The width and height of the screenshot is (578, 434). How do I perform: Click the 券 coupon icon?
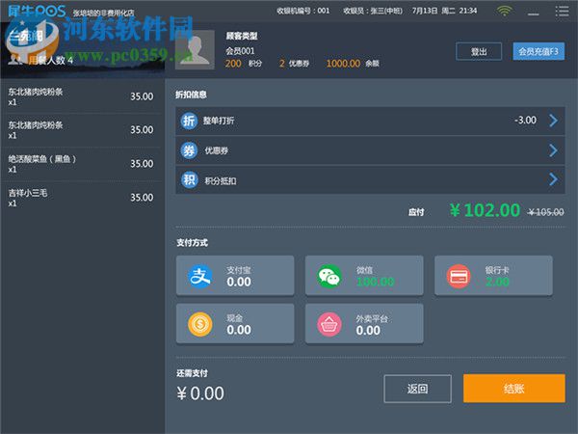[189, 150]
